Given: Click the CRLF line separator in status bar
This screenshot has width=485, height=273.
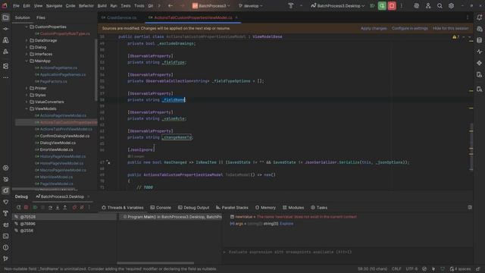Looking at the screenshot, I should tap(396, 269).
